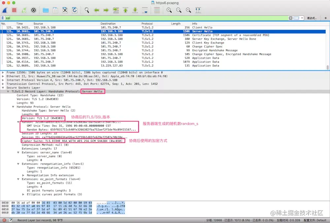
Task: Save the capture file
Action: (x=55, y=10)
